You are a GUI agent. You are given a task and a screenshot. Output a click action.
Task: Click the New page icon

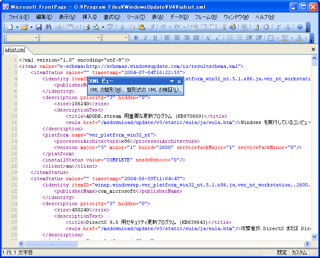click(x=10, y=27)
